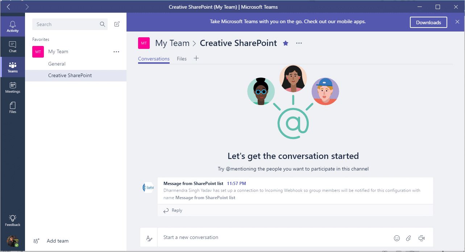465x252 pixels.
Task: Open the user profile picture menu
Action: point(13,241)
